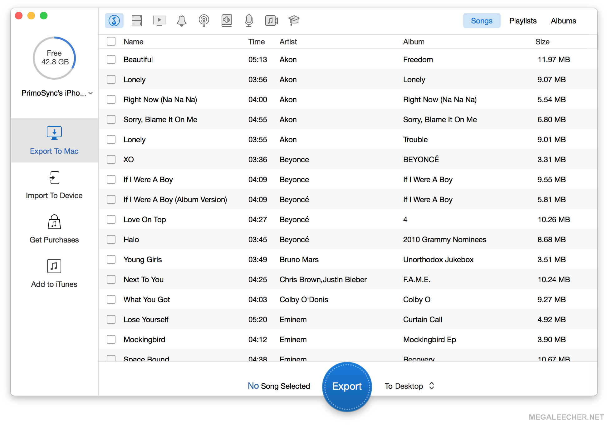Sort by the Artist column header

coord(288,42)
